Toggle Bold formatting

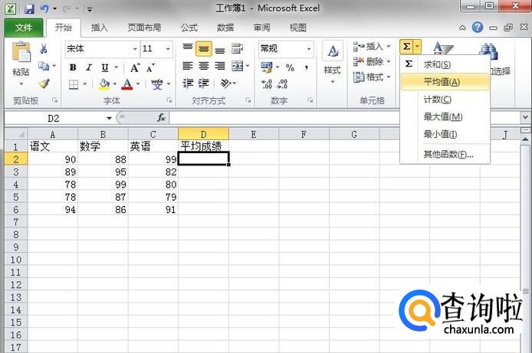point(73,67)
